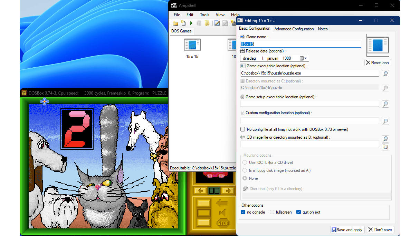This screenshot has width=420, height=236.
Task: Open the View menu in AmpShell
Action: click(220, 15)
